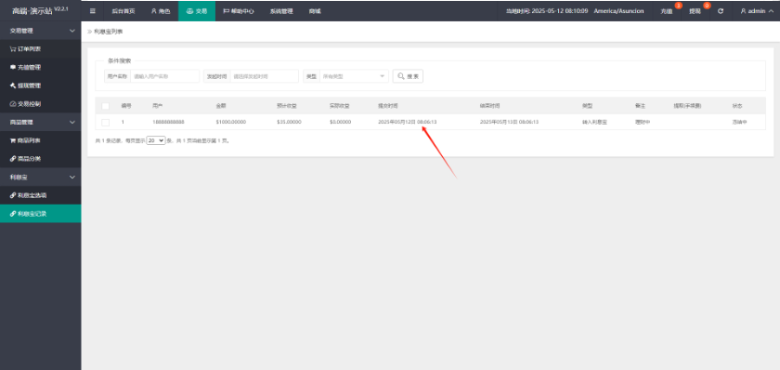Toggle the select-all checkbox in the table header
This screenshot has width=780, height=370.
point(106,106)
